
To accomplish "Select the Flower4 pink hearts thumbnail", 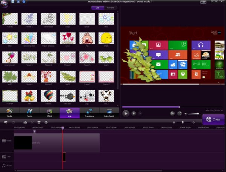I will pyautogui.click(x=68, y=57).
